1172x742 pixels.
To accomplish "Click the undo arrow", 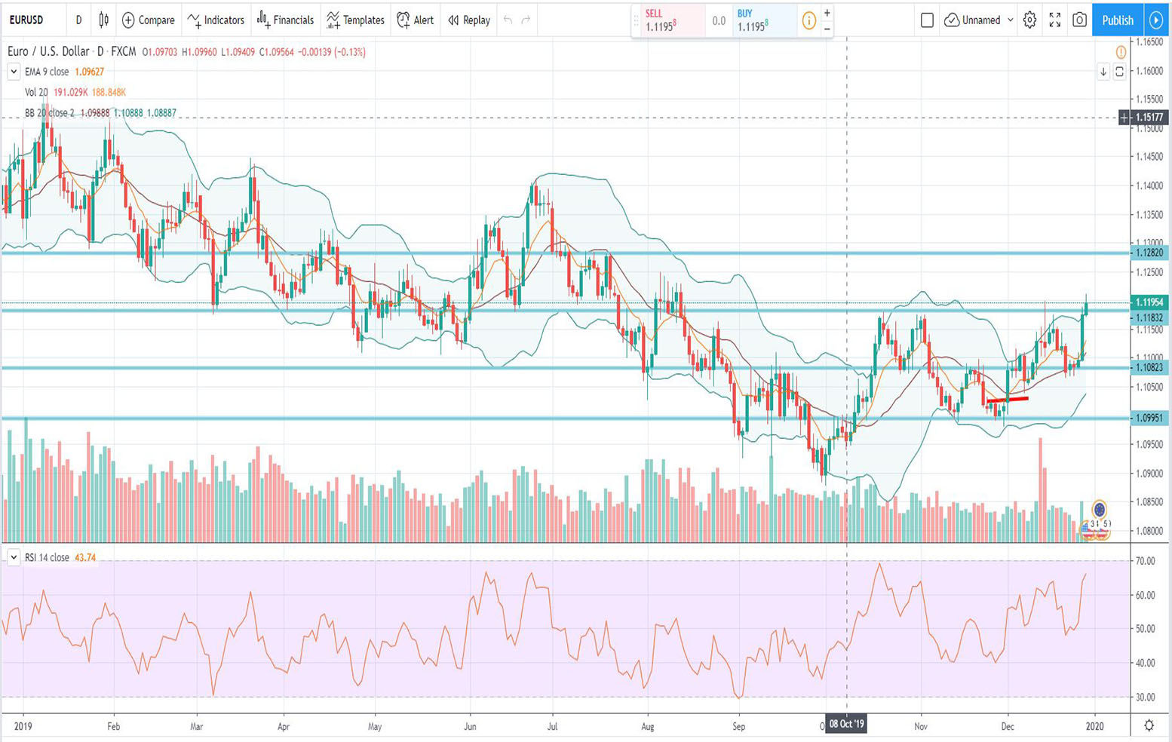I will (x=508, y=20).
